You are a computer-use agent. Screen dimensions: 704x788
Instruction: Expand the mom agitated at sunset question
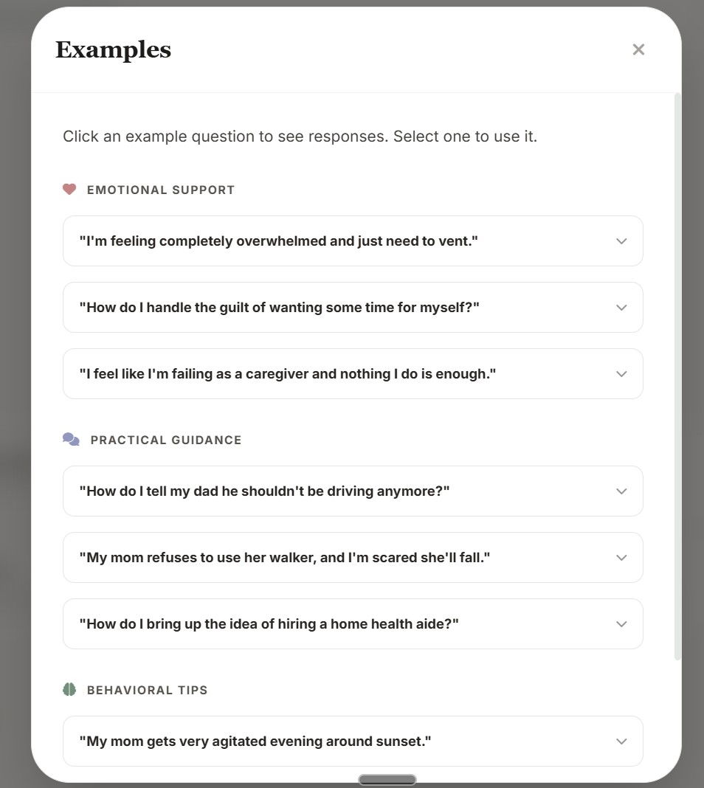[621, 741]
